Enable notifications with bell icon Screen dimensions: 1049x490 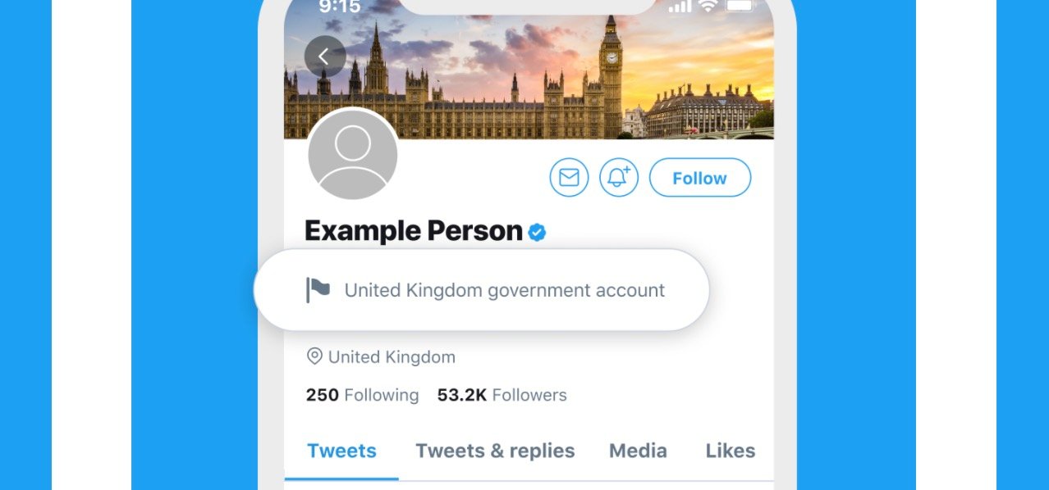619,178
